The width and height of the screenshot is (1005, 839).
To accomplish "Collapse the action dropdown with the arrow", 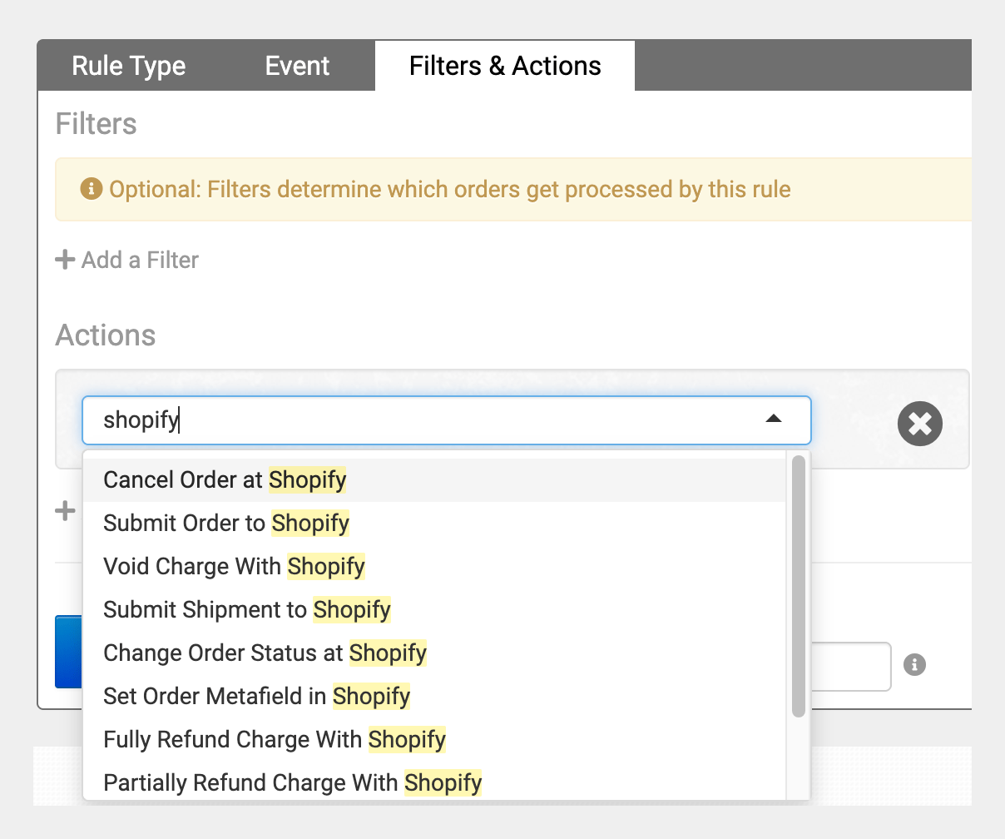I will tap(774, 419).
